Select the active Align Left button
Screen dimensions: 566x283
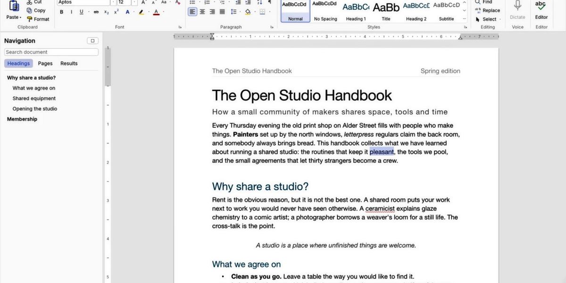tap(192, 12)
